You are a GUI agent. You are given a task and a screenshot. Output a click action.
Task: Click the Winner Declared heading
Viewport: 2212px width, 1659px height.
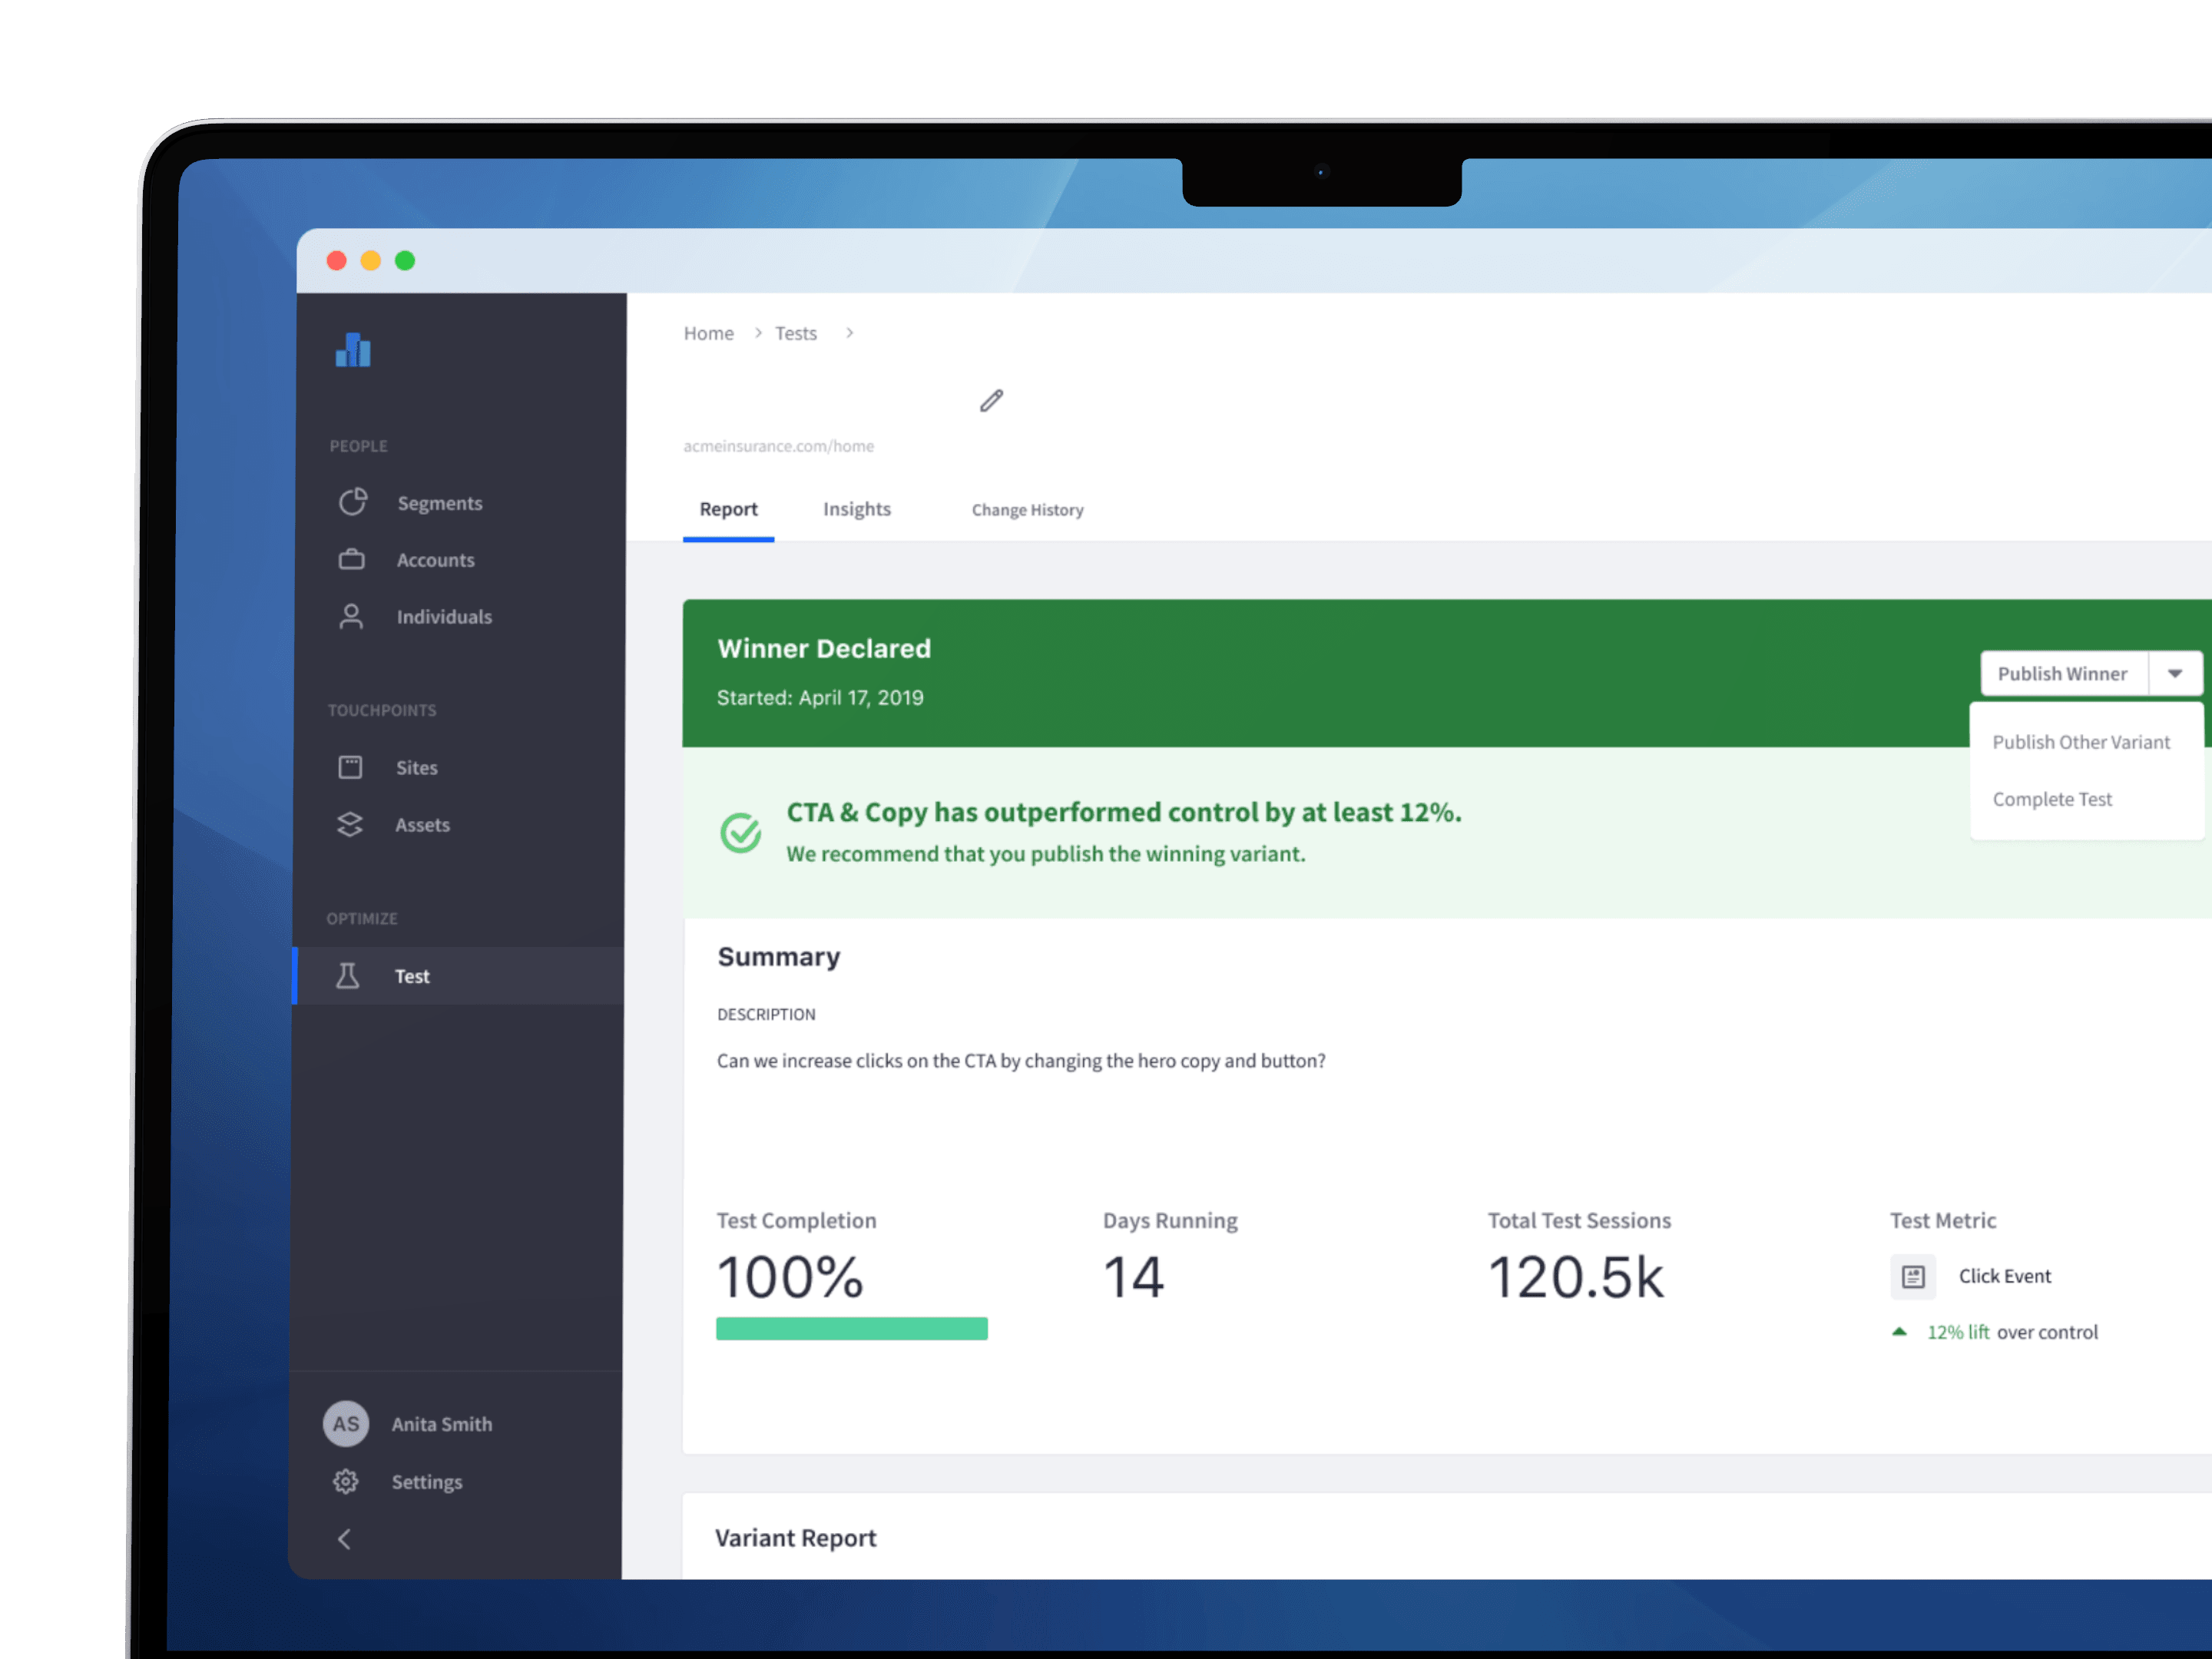pyautogui.click(x=824, y=648)
